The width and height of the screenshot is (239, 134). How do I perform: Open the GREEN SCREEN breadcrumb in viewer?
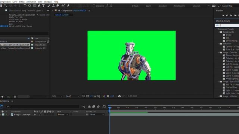click(62, 15)
